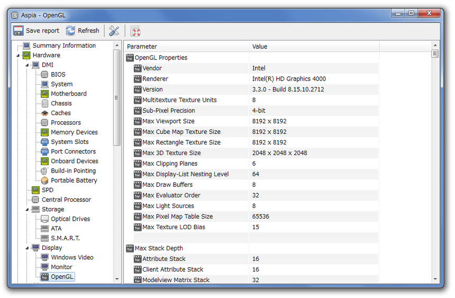
Task: Click the System Slots icon
Action: tap(44, 142)
